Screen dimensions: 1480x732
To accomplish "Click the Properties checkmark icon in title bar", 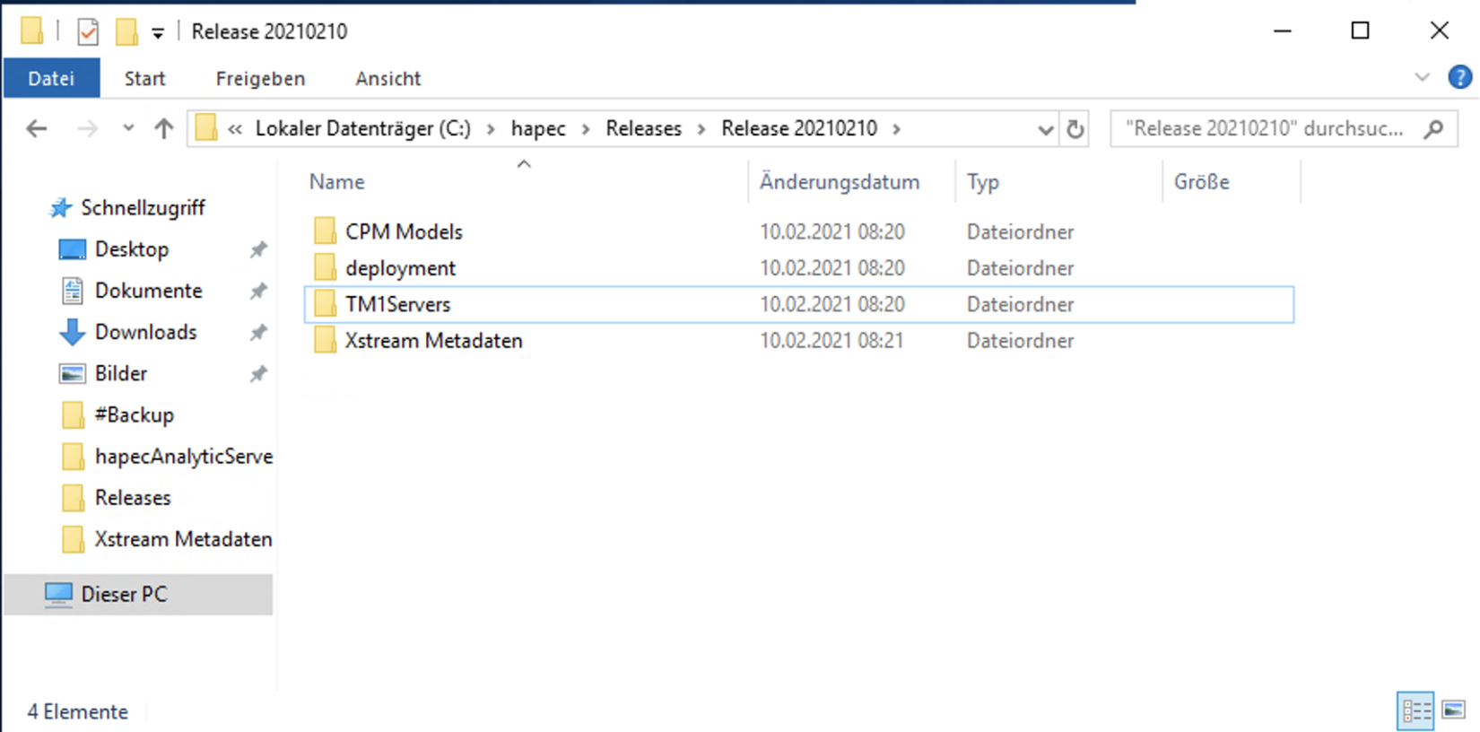I will [x=88, y=32].
